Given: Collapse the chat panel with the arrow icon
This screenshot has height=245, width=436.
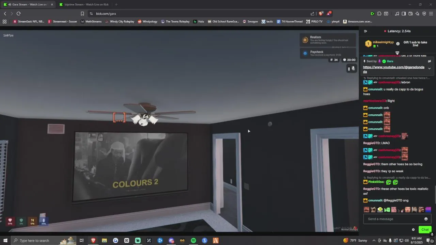Looking at the screenshot, I should (365, 31).
